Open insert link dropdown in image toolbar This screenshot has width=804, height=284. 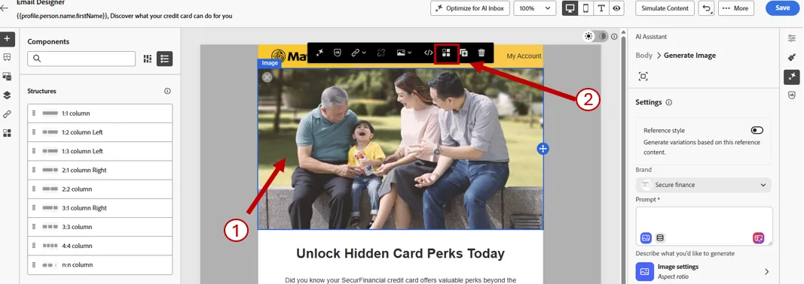click(x=359, y=52)
